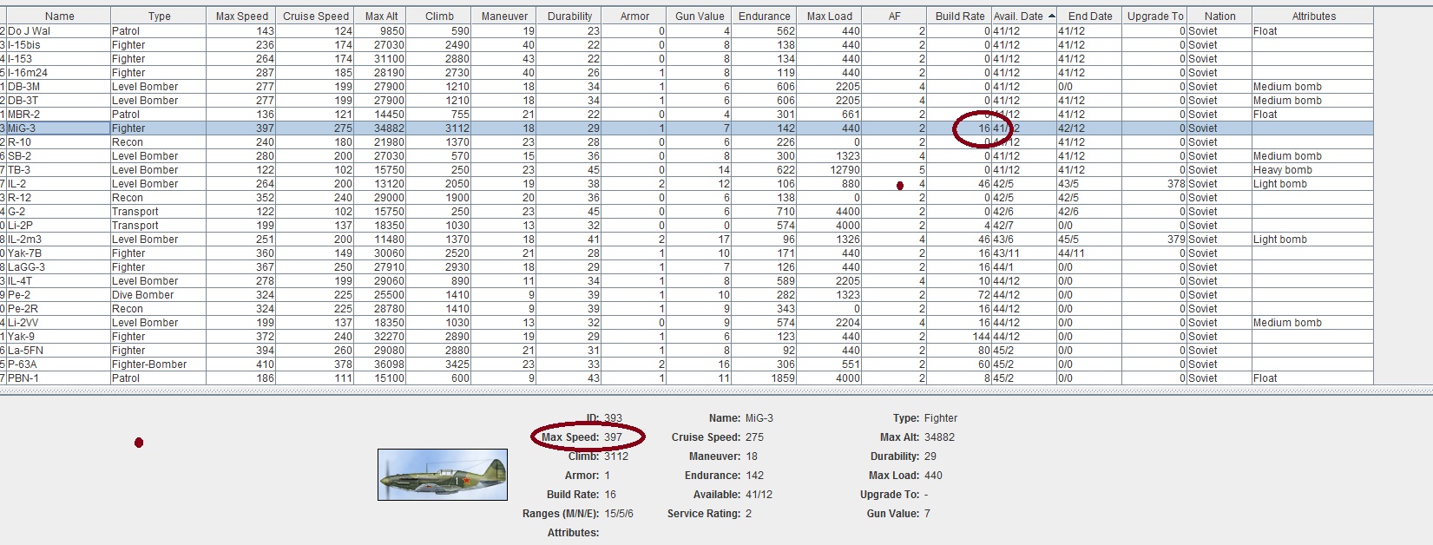Click the ID 393 detail field
The width and height of the screenshot is (1433, 545).
click(614, 417)
